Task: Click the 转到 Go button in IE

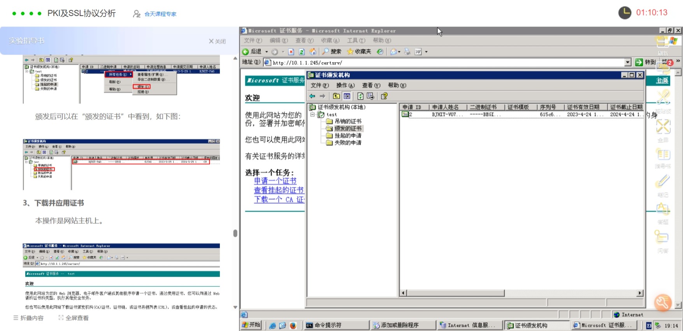Action: [645, 62]
